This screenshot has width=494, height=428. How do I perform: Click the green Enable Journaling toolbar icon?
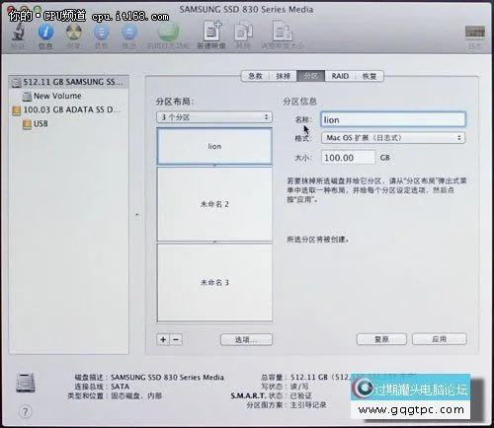[168, 33]
